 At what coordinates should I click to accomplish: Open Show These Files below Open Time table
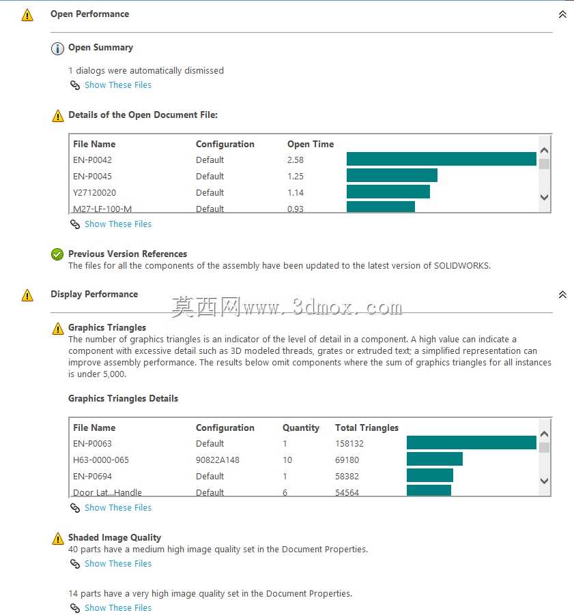pos(118,224)
